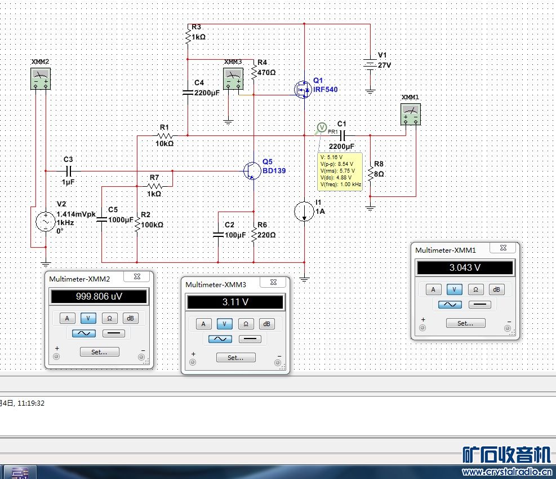This screenshot has height=479, width=556.
Task: Open Set... in Multimeter-XMM1
Action: point(465,323)
